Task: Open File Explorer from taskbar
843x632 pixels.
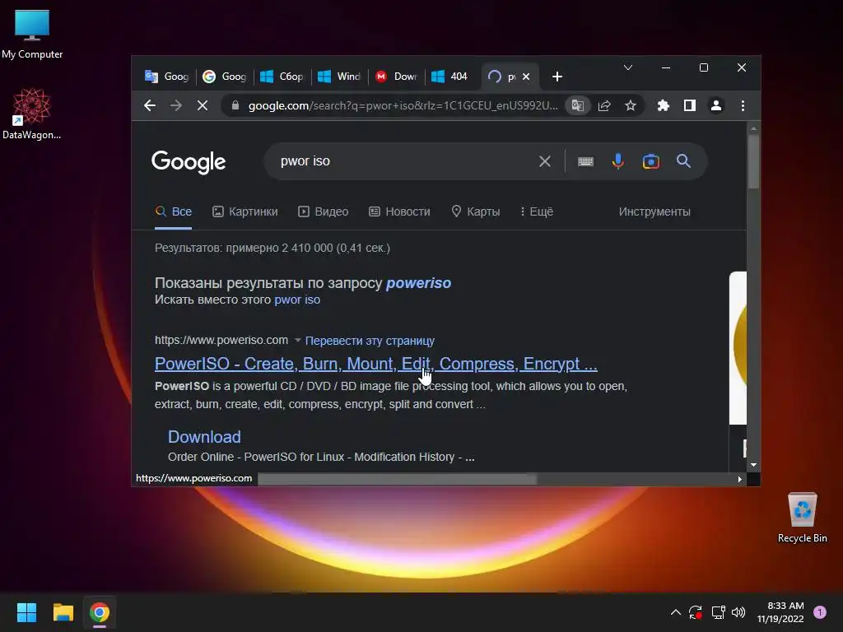Action: [63, 612]
